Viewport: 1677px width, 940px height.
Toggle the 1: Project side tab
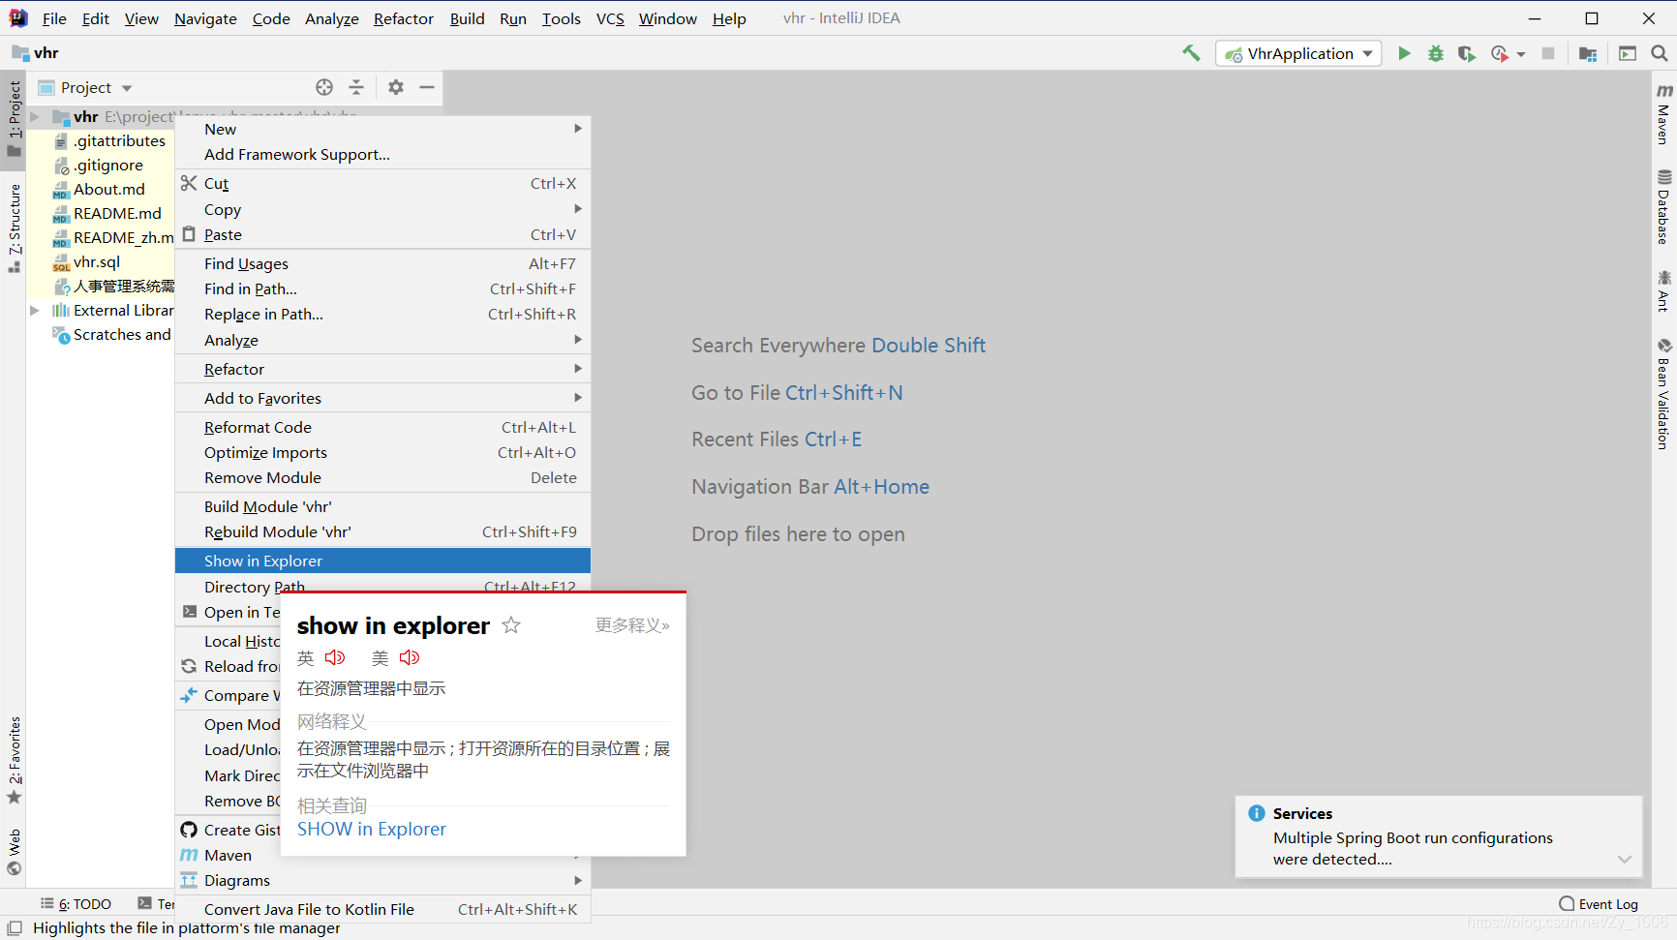(x=14, y=118)
